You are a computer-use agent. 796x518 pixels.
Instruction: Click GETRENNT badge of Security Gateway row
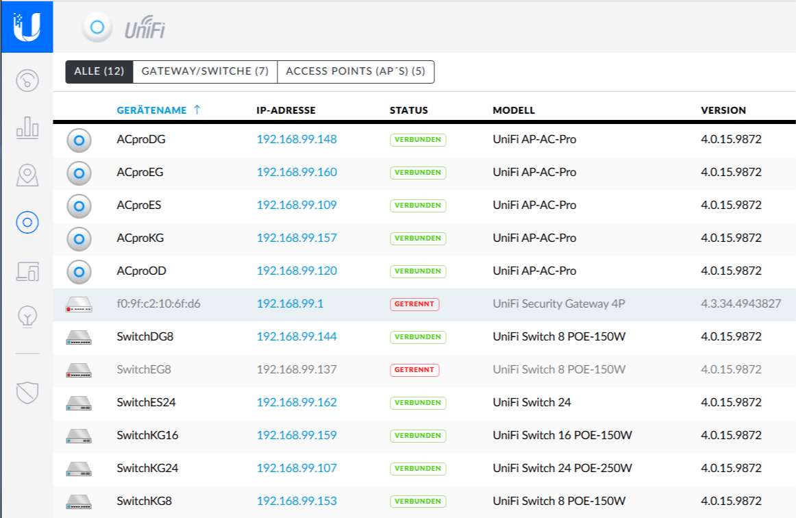click(x=414, y=304)
